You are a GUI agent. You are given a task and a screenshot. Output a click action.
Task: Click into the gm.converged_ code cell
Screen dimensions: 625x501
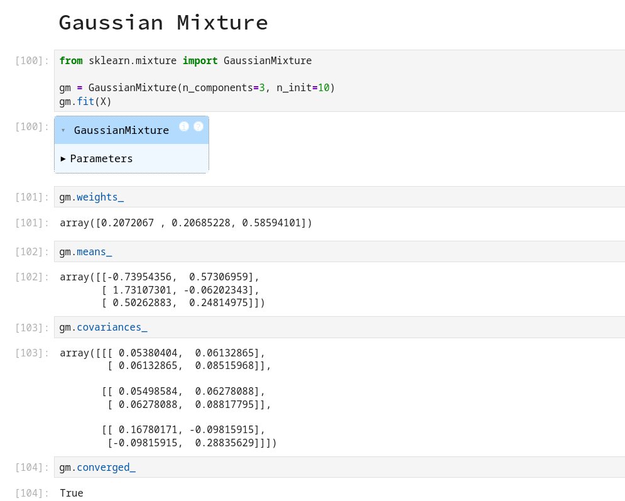tap(340, 467)
